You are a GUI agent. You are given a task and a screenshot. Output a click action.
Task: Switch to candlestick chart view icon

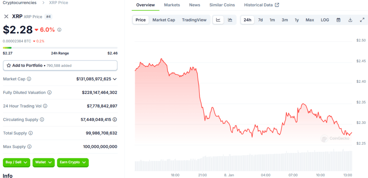coord(230,20)
